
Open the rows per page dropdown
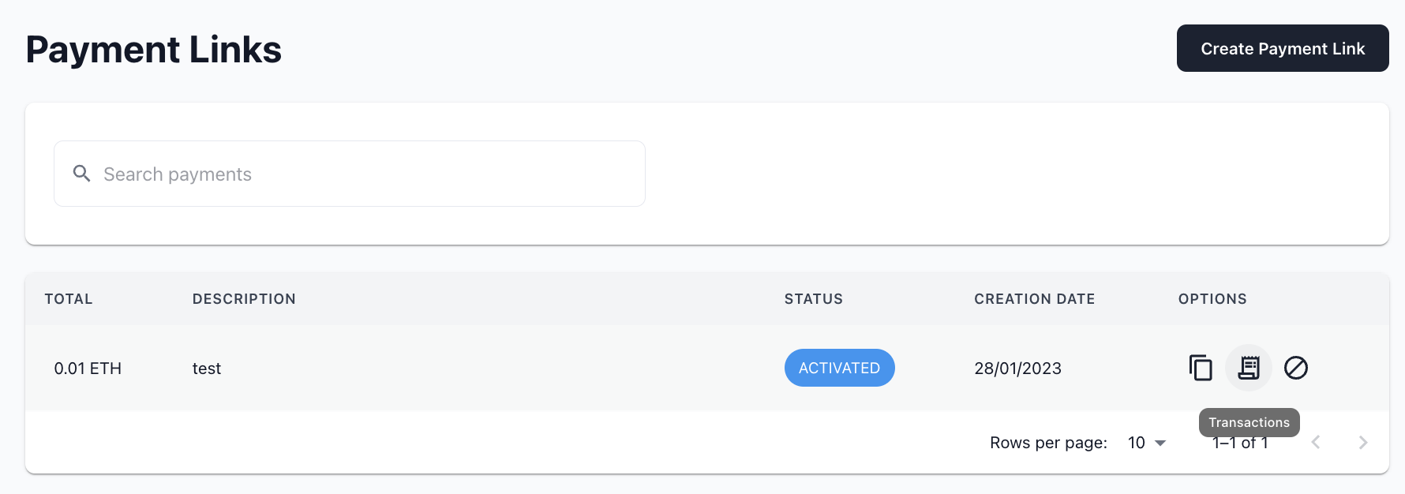coord(1147,443)
